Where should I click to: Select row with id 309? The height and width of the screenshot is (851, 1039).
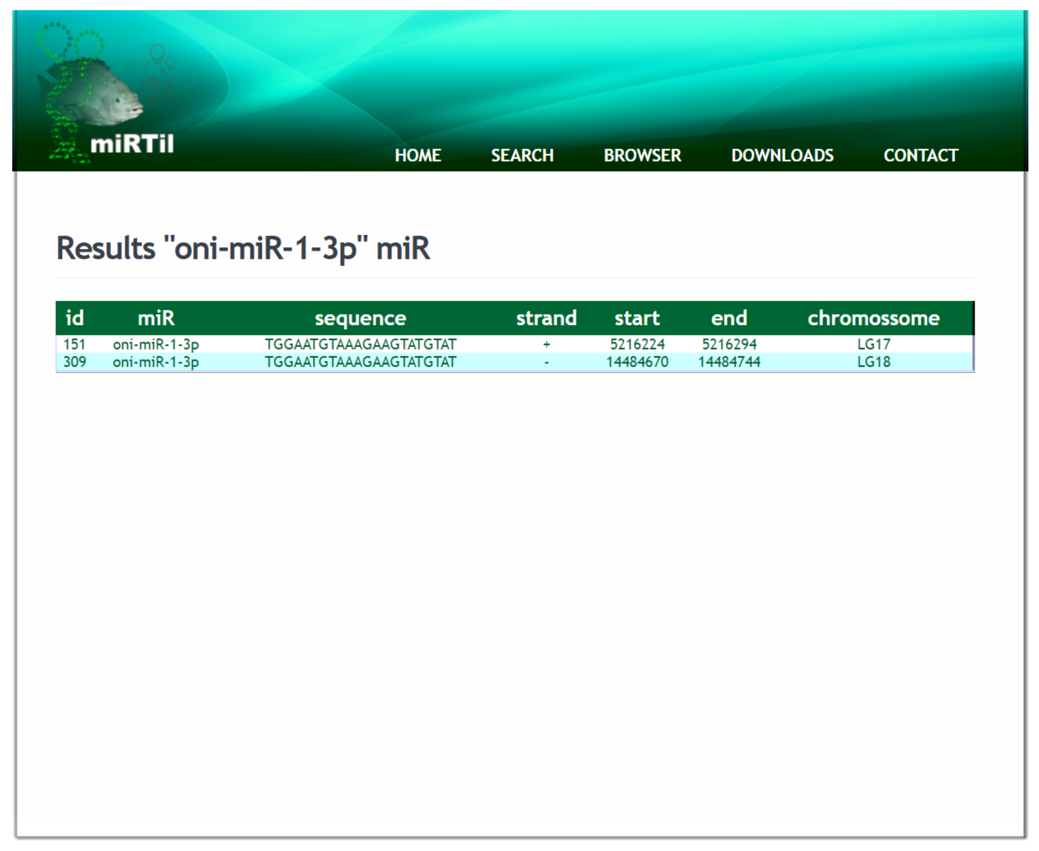74,362
